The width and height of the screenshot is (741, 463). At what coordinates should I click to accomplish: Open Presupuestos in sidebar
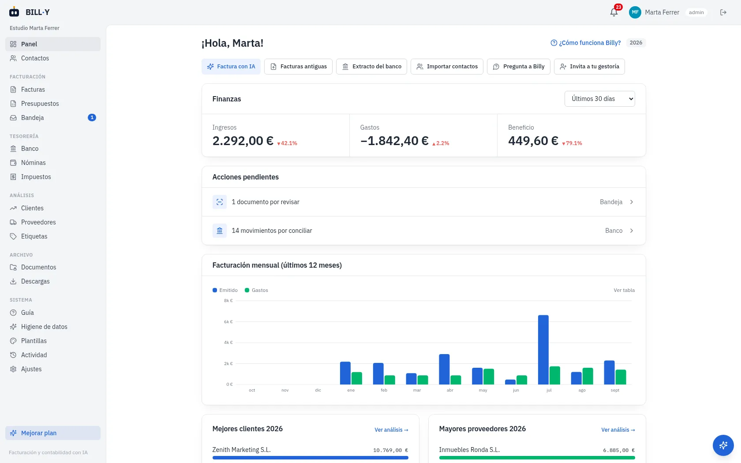53,104
